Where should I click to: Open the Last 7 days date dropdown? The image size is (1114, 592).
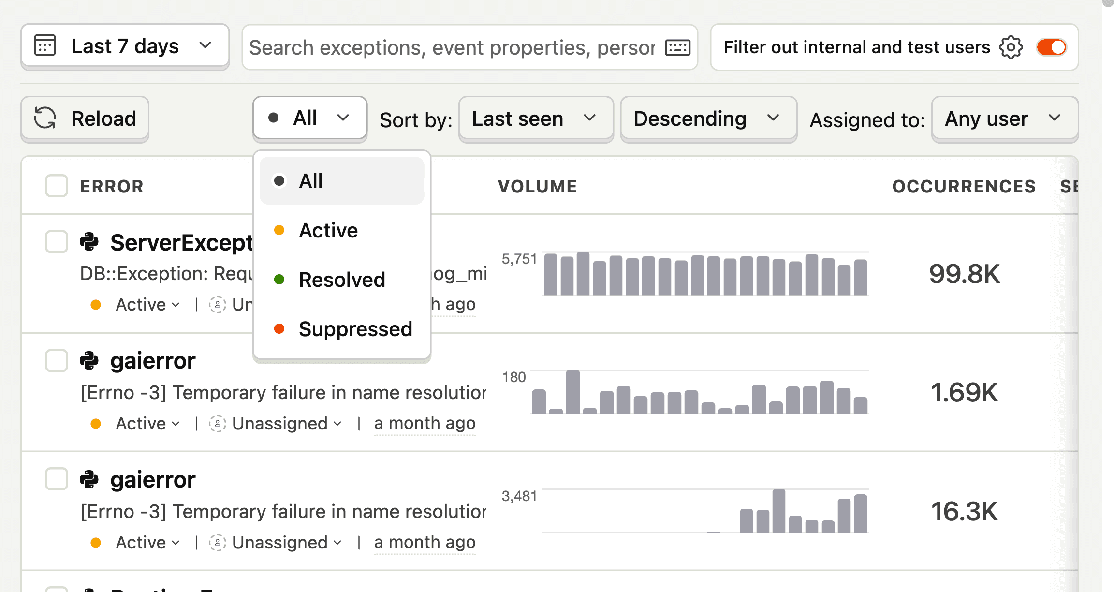click(x=125, y=46)
